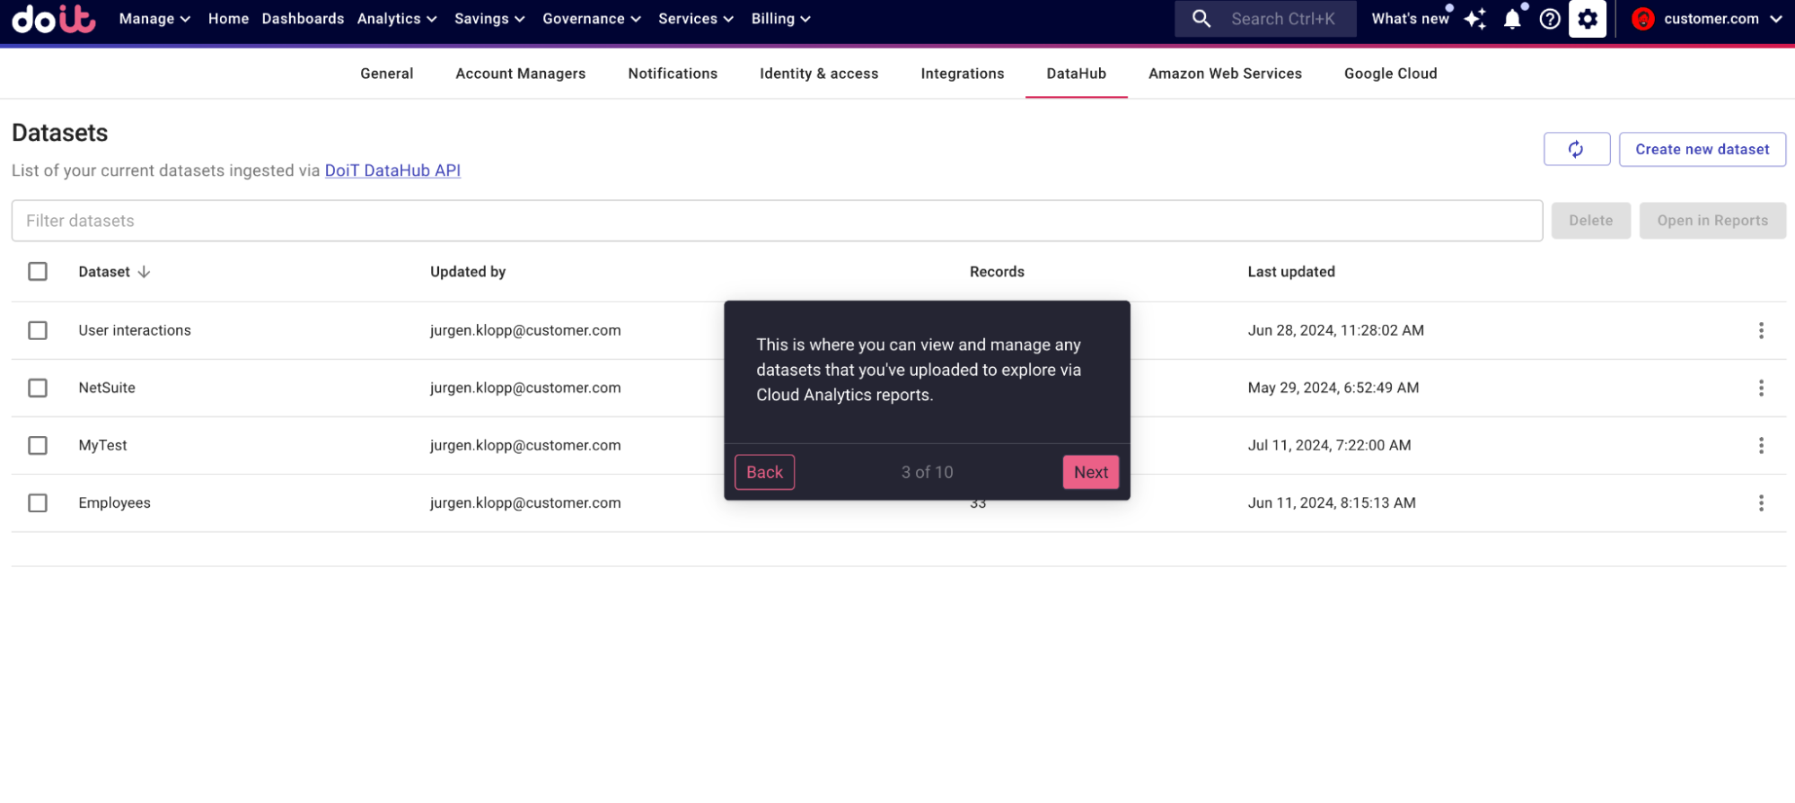Click the Delete button
The width and height of the screenshot is (1795, 803).
pos(1590,221)
